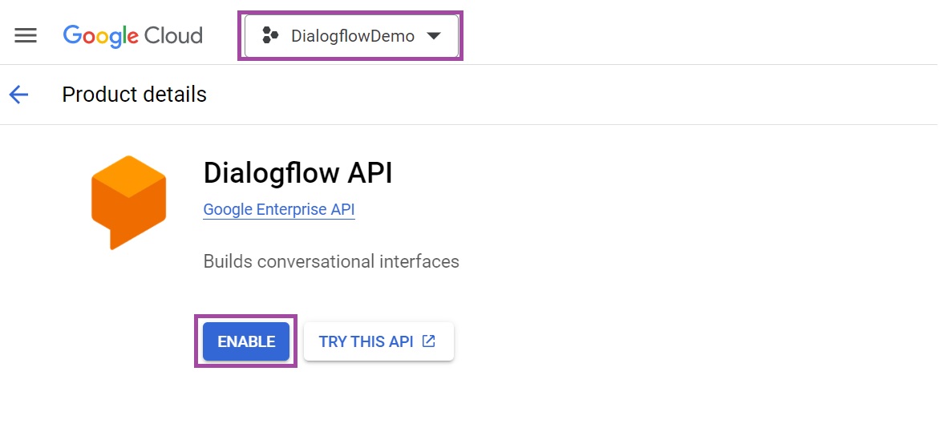Screen dimensions: 939x444
Task: Enable the Dialogflow API
Action: coord(246,341)
